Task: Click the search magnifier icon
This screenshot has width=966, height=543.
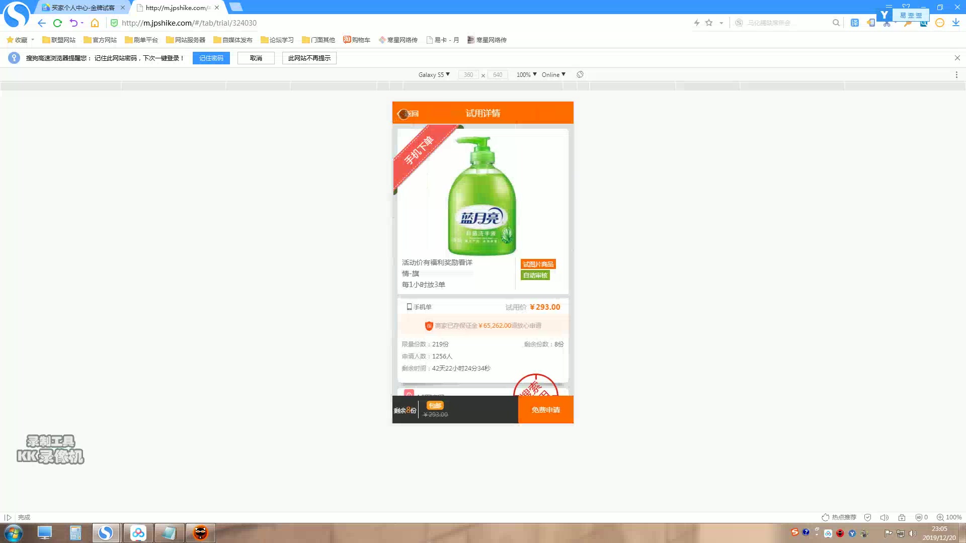Action: (x=836, y=23)
